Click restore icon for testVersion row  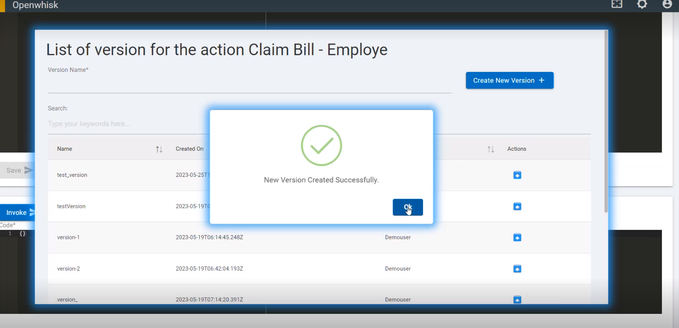517,206
